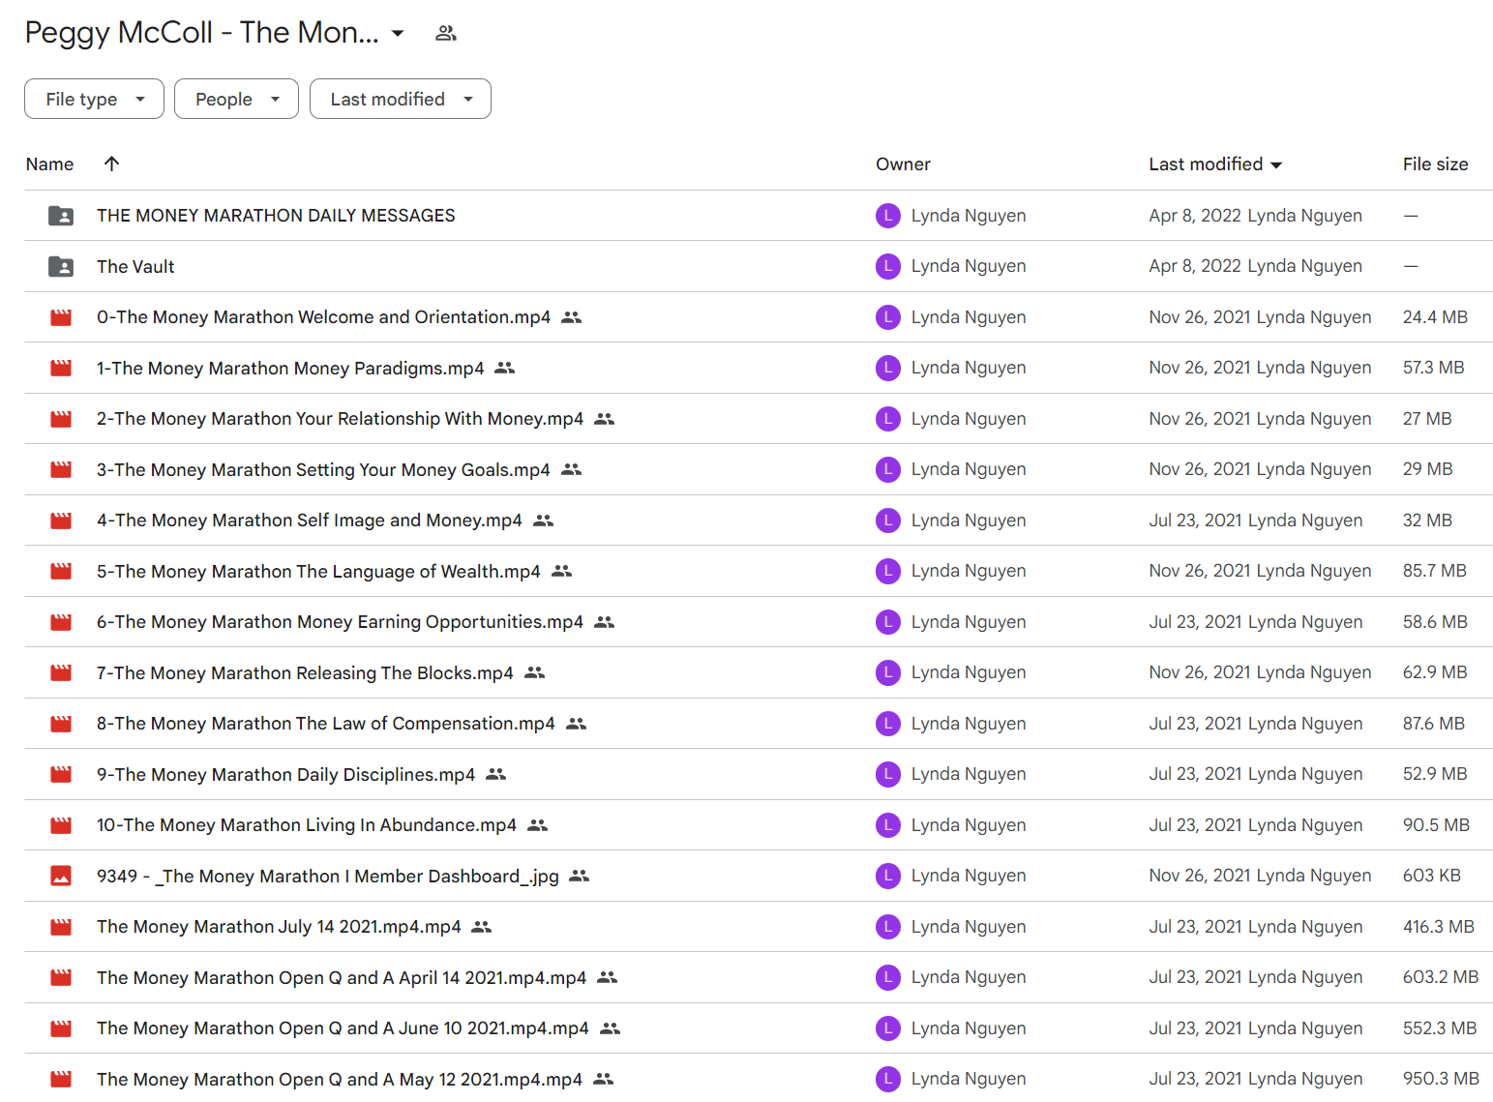Click the shared icon after Releasing The Blocks.mp4
The image size is (1493, 1102).
535,672
